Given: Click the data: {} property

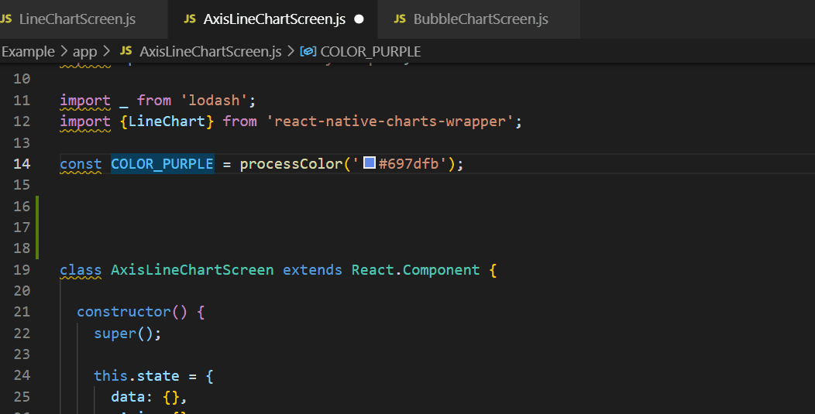Looking at the screenshot, I should point(150,397).
